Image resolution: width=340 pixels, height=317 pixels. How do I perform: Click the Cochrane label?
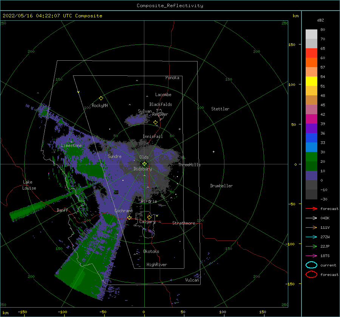coord(124,211)
